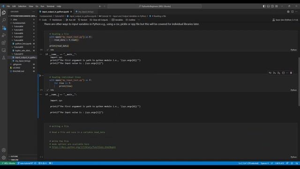Expand the TIMELINE section
Viewport: 300px width, 169px height.
[x=15, y=160]
